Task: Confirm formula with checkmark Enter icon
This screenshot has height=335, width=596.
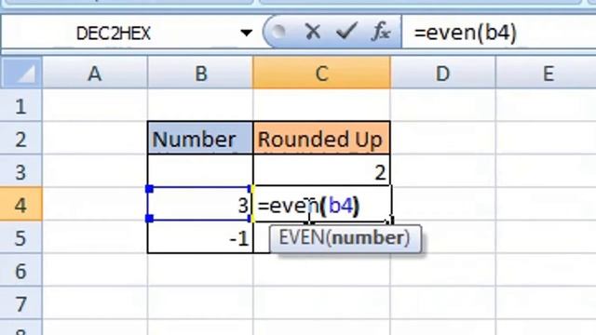Action: pyautogui.click(x=346, y=32)
